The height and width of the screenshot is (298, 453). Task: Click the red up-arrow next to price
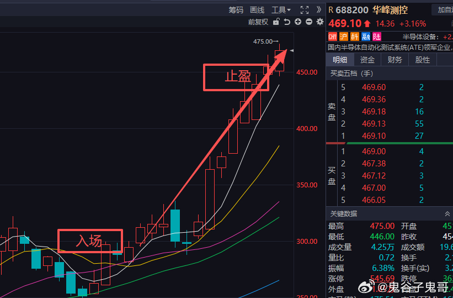click(367, 23)
